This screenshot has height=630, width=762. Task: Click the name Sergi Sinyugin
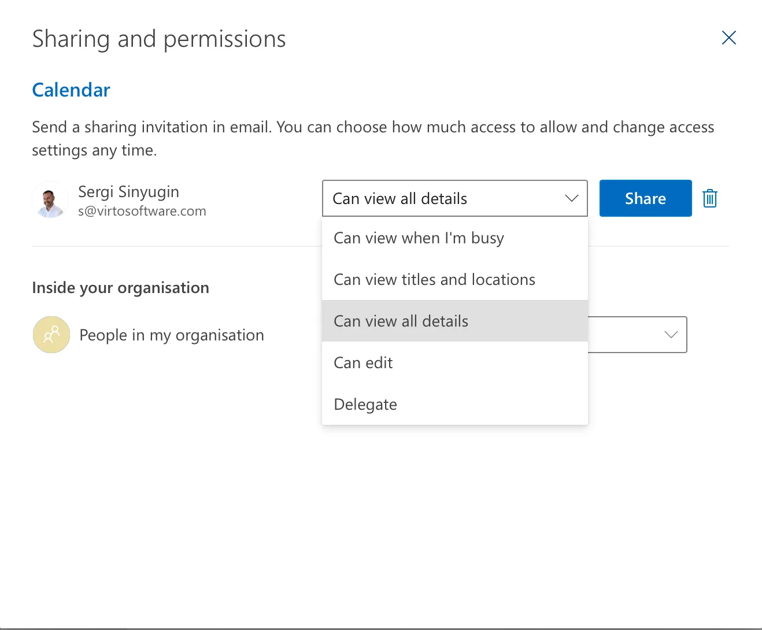click(128, 191)
